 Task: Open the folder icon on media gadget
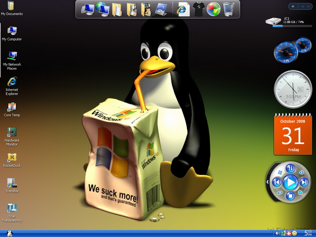coord(301,193)
